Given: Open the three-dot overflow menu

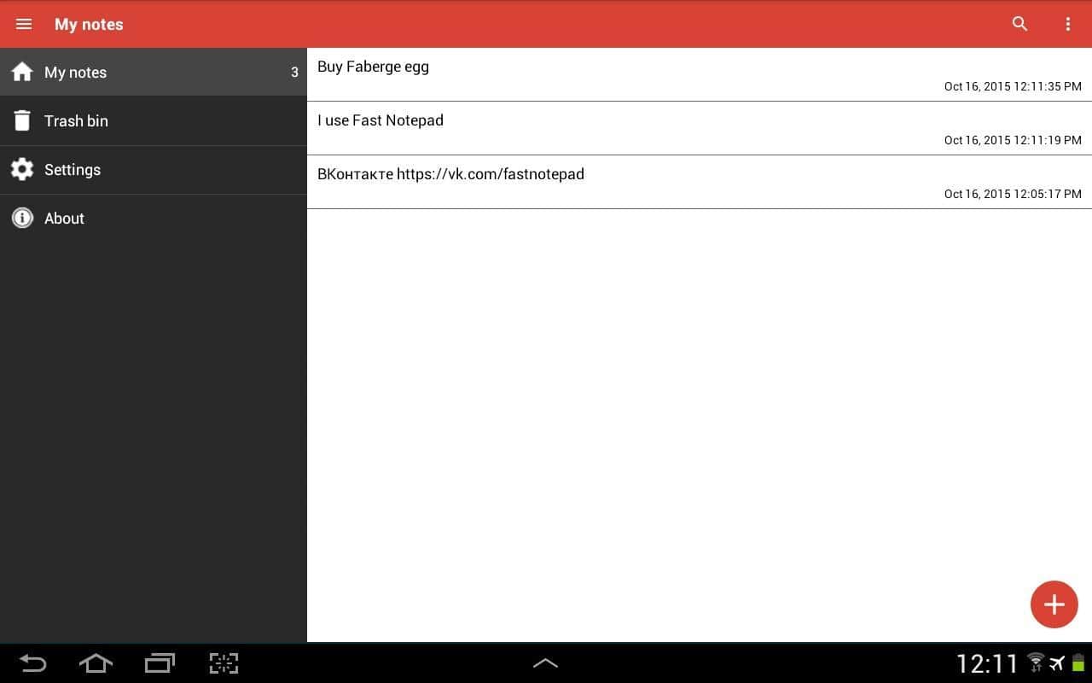Looking at the screenshot, I should tap(1067, 24).
